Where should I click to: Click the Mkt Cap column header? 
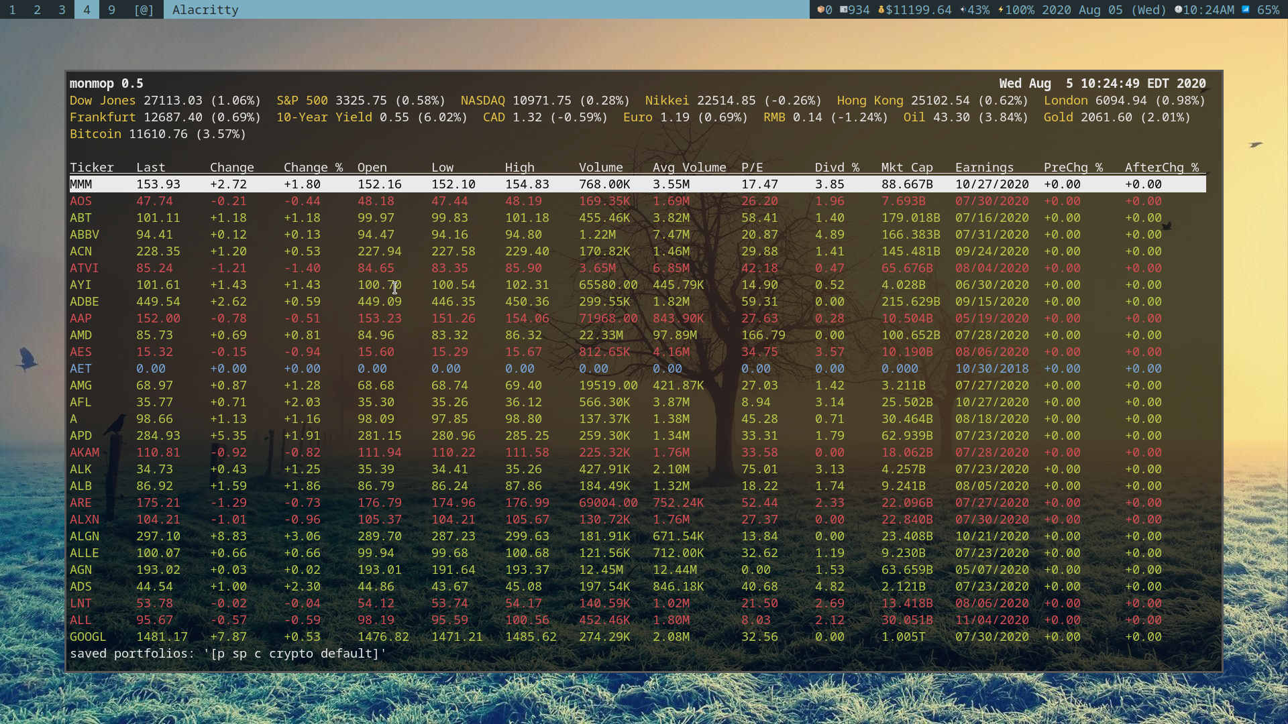point(907,167)
